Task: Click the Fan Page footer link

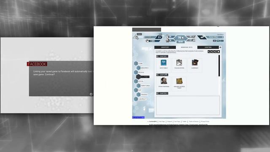Action: tap(177, 122)
